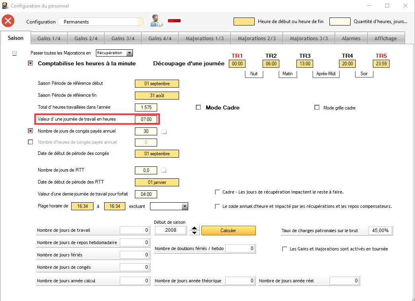Image resolution: width=415 pixels, height=301 pixels.
Task: Click the yellow start/end hour legend swatch
Action: [244, 21]
